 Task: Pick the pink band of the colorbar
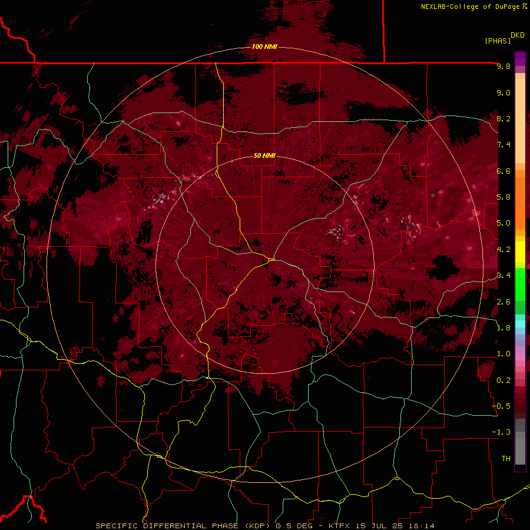pyautogui.click(x=520, y=357)
